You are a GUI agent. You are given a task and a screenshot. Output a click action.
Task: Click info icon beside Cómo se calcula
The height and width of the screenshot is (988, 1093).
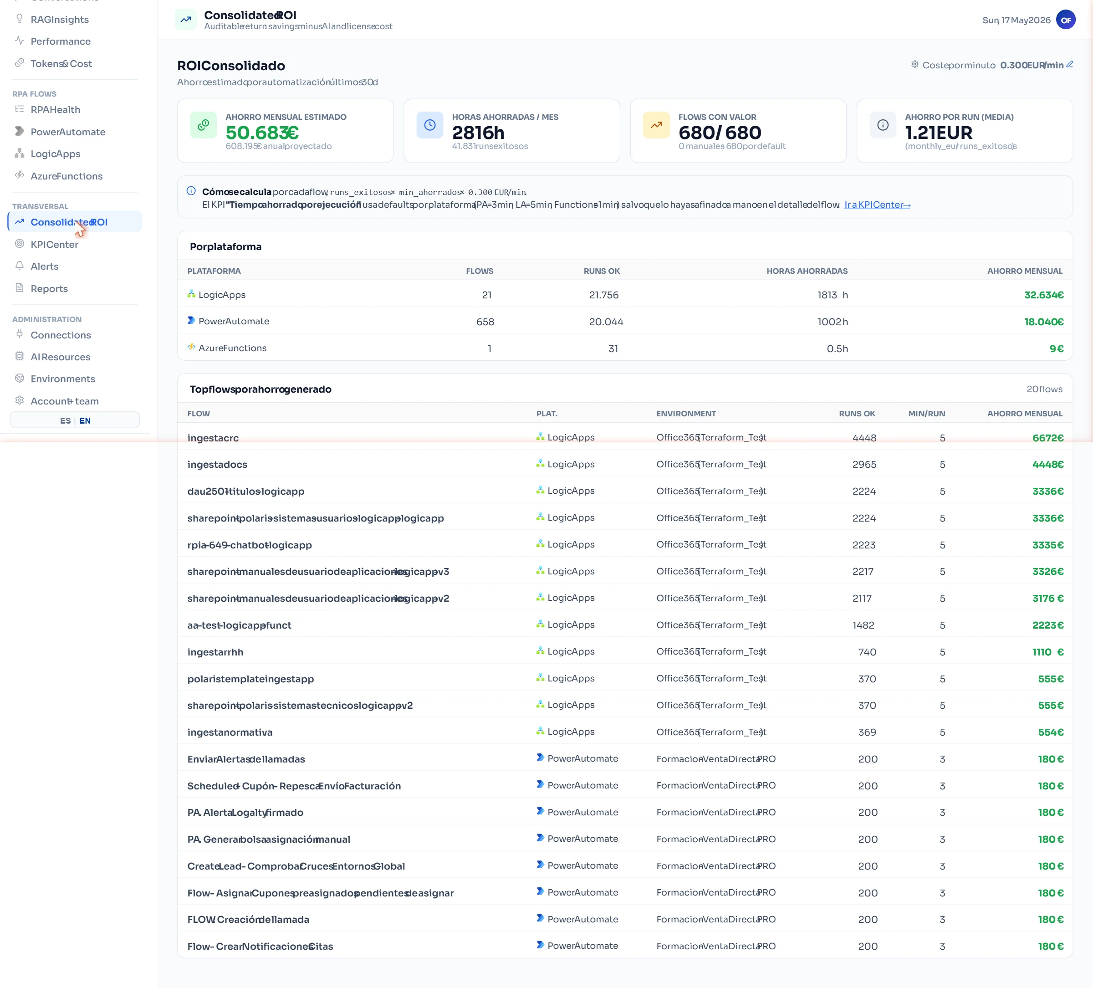coord(191,191)
